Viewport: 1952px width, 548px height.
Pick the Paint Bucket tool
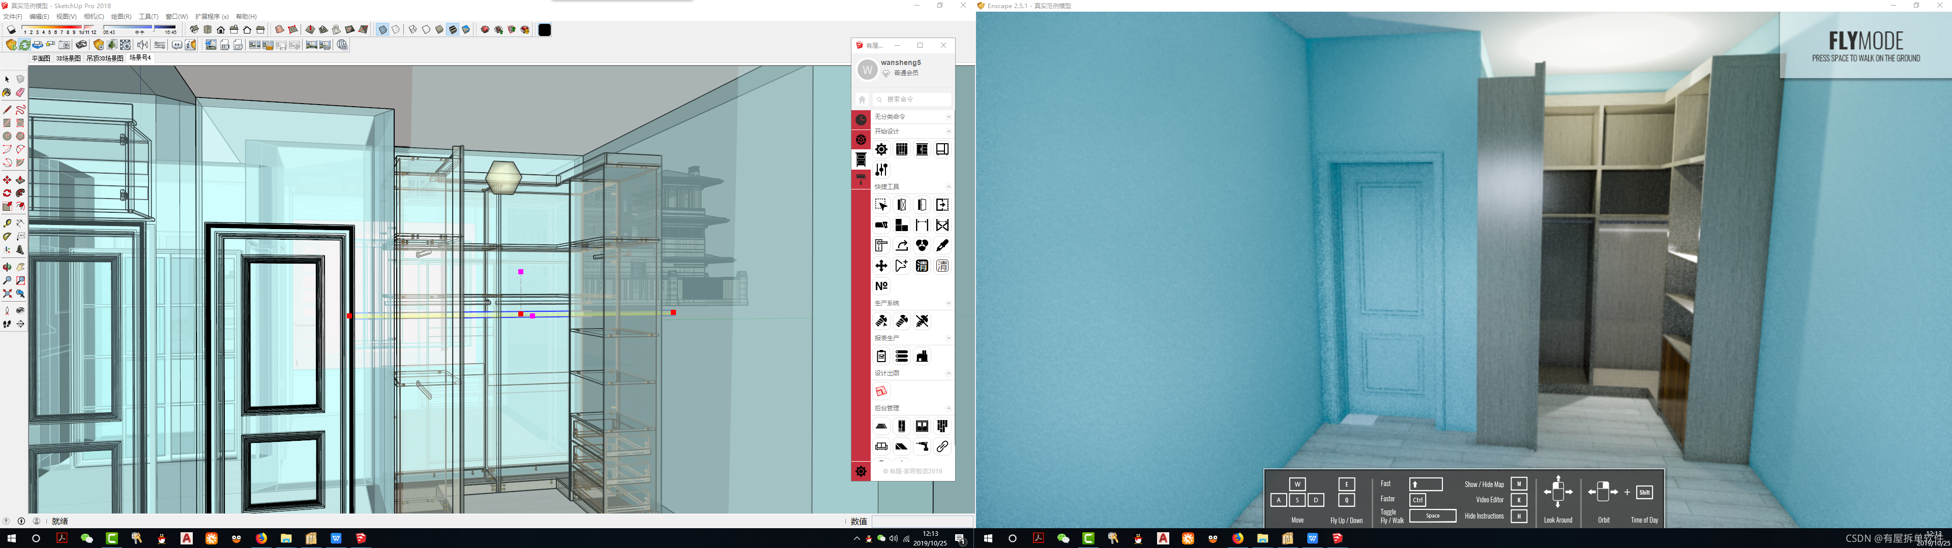tap(7, 92)
